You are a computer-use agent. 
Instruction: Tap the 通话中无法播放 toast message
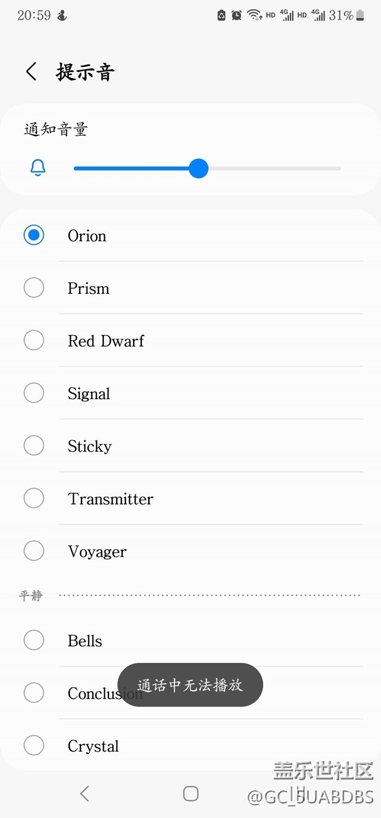point(190,685)
